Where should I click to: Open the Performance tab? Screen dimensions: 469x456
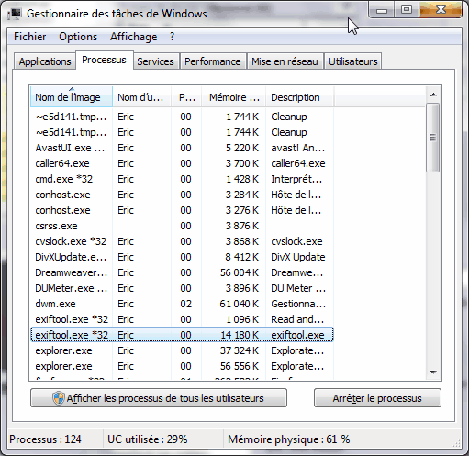213,61
